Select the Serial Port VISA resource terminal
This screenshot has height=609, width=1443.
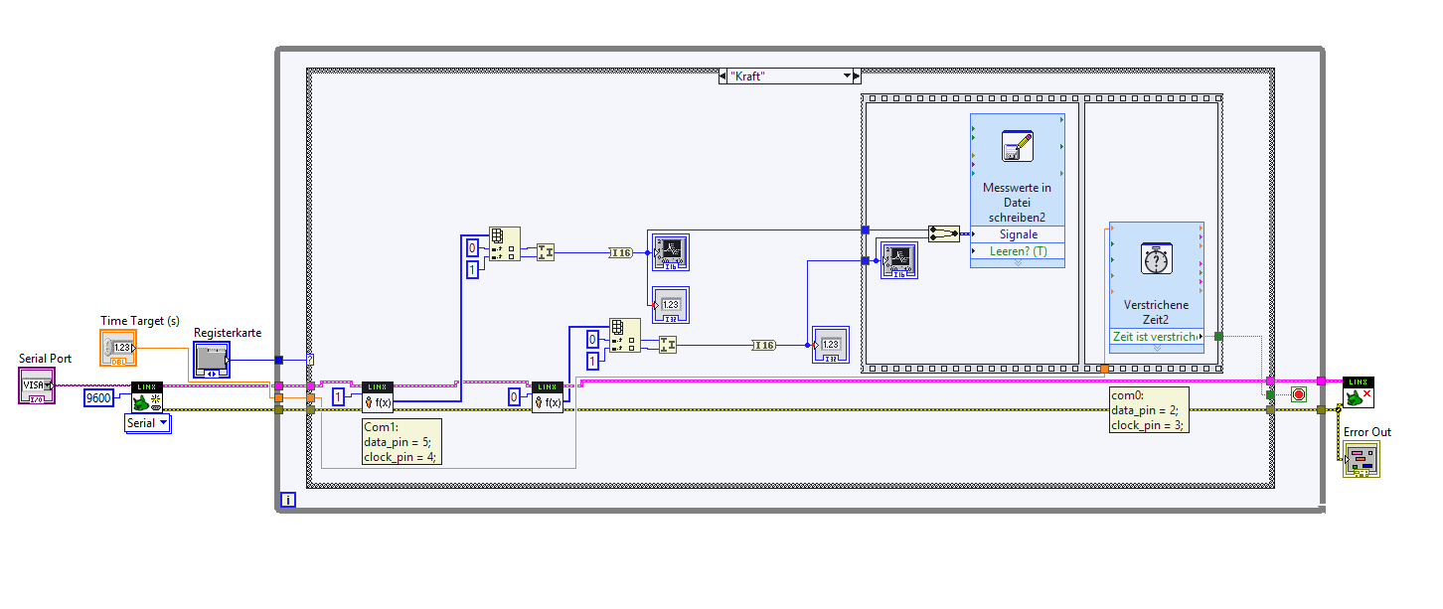point(38,384)
